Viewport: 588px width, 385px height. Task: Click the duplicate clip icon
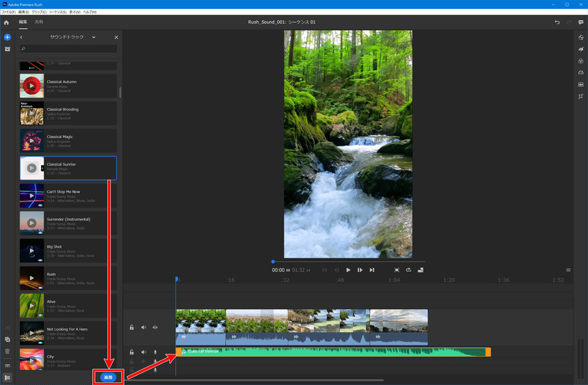(7, 339)
